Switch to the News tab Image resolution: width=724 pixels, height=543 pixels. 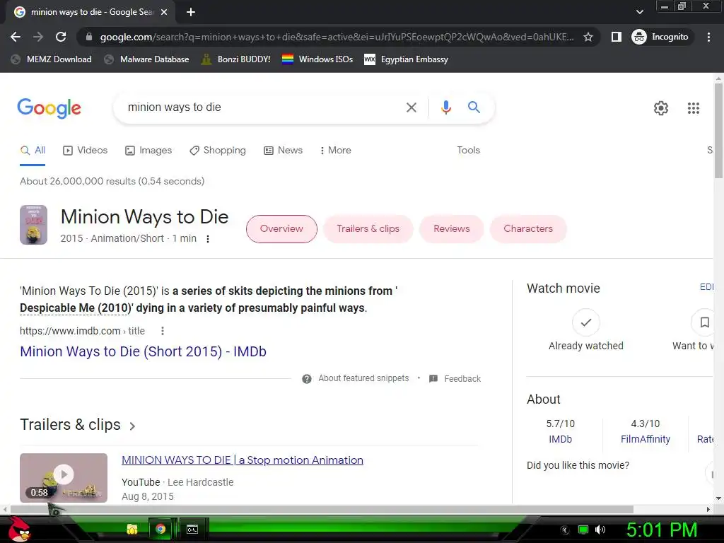(283, 151)
